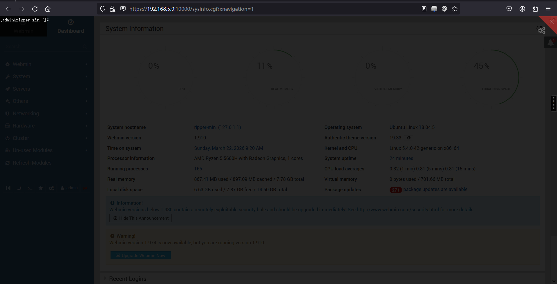Click the System Information heading
This screenshot has width=557, height=284.
[x=134, y=29]
